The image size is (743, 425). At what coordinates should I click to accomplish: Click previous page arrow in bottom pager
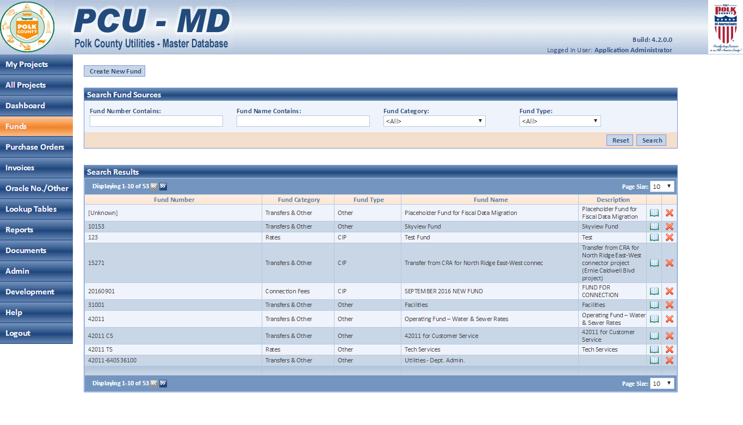click(154, 383)
